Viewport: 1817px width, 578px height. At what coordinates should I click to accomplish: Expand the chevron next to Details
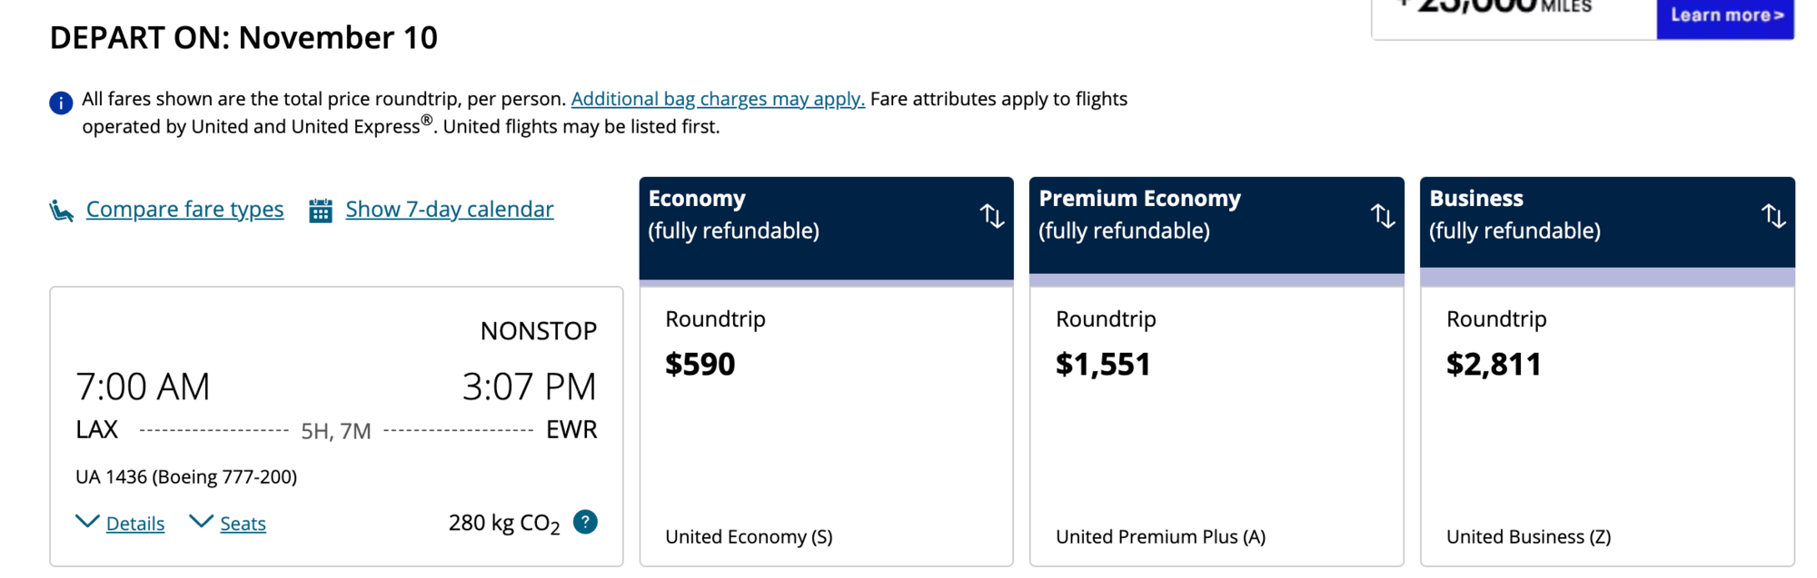pyautogui.click(x=87, y=522)
